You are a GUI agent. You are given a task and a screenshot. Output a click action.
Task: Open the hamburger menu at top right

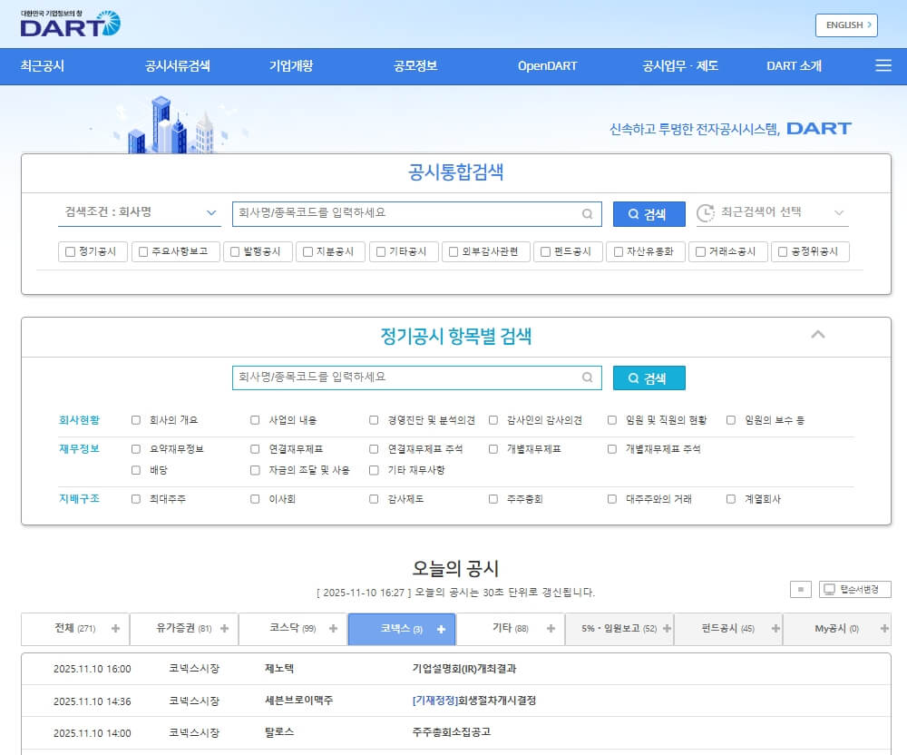882,65
